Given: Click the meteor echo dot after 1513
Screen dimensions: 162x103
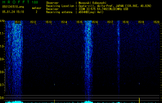Looking at the screenshot, I should coord(54,85).
